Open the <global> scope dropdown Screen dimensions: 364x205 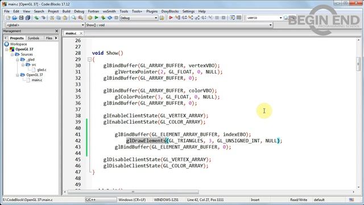click(82, 25)
